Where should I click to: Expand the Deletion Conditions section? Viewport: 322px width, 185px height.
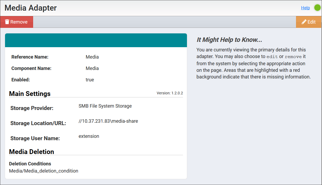[30, 164]
